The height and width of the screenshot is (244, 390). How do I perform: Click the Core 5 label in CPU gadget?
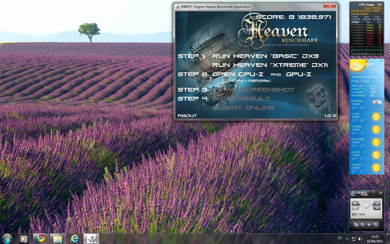pyautogui.click(x=370, y=36)
